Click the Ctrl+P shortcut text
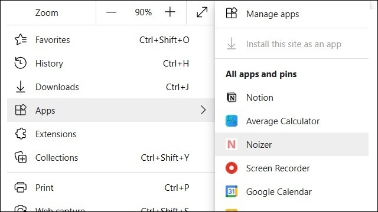Viewport: 378px width, 212px height. coord(177,188)
